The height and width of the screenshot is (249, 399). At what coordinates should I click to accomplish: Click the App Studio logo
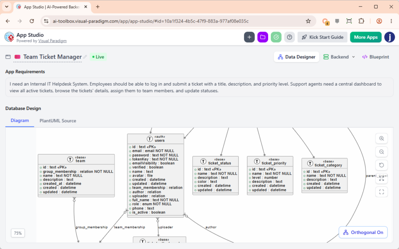click(9, 37)
